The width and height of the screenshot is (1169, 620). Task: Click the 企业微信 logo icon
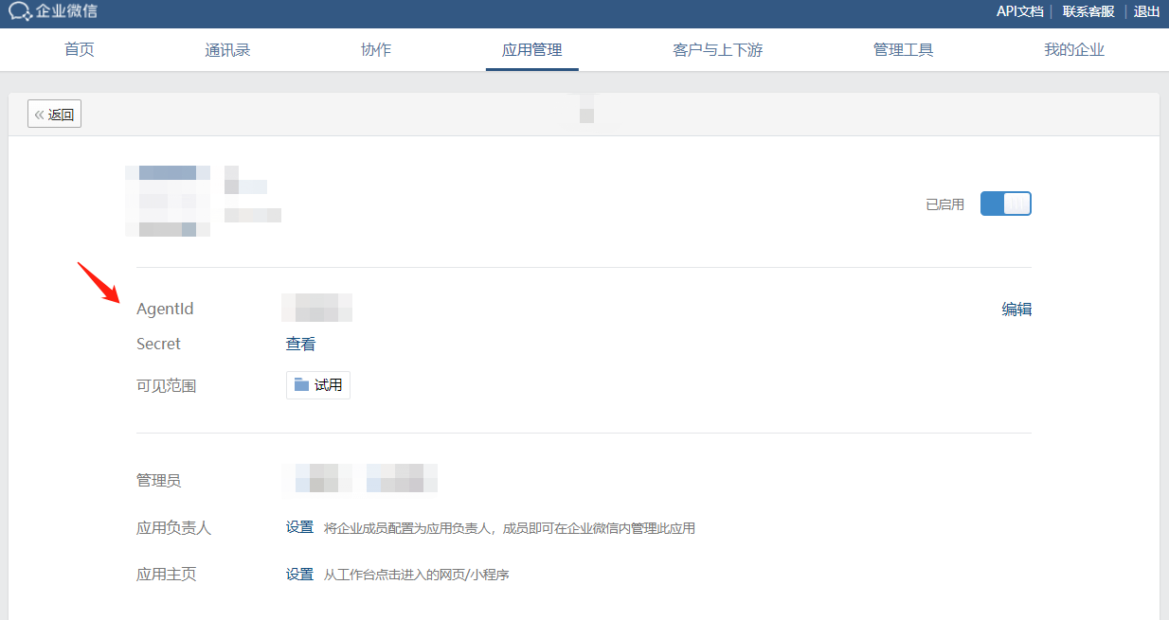tap(20, 12)
